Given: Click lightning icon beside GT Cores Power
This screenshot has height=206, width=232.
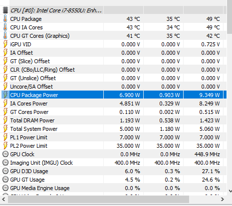Looking at the screenshot, I should pos(5,112).
